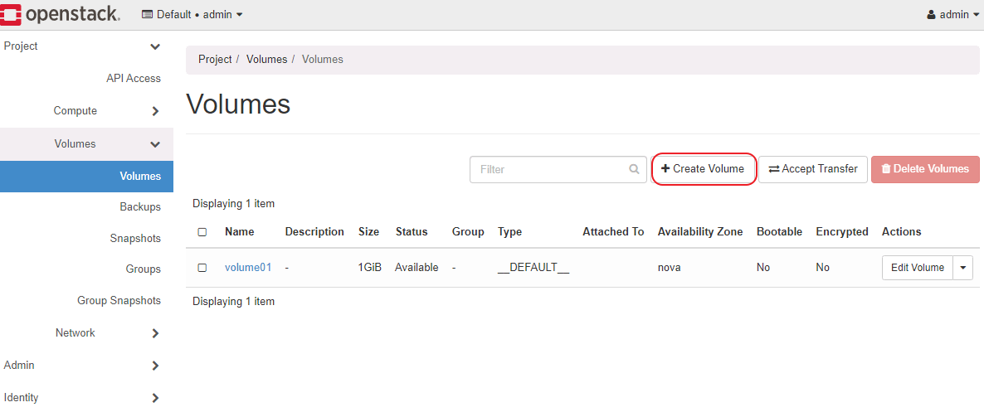Click into the Filter text field
This screenshot has height=412, width=984.
(x=548, y=169)
